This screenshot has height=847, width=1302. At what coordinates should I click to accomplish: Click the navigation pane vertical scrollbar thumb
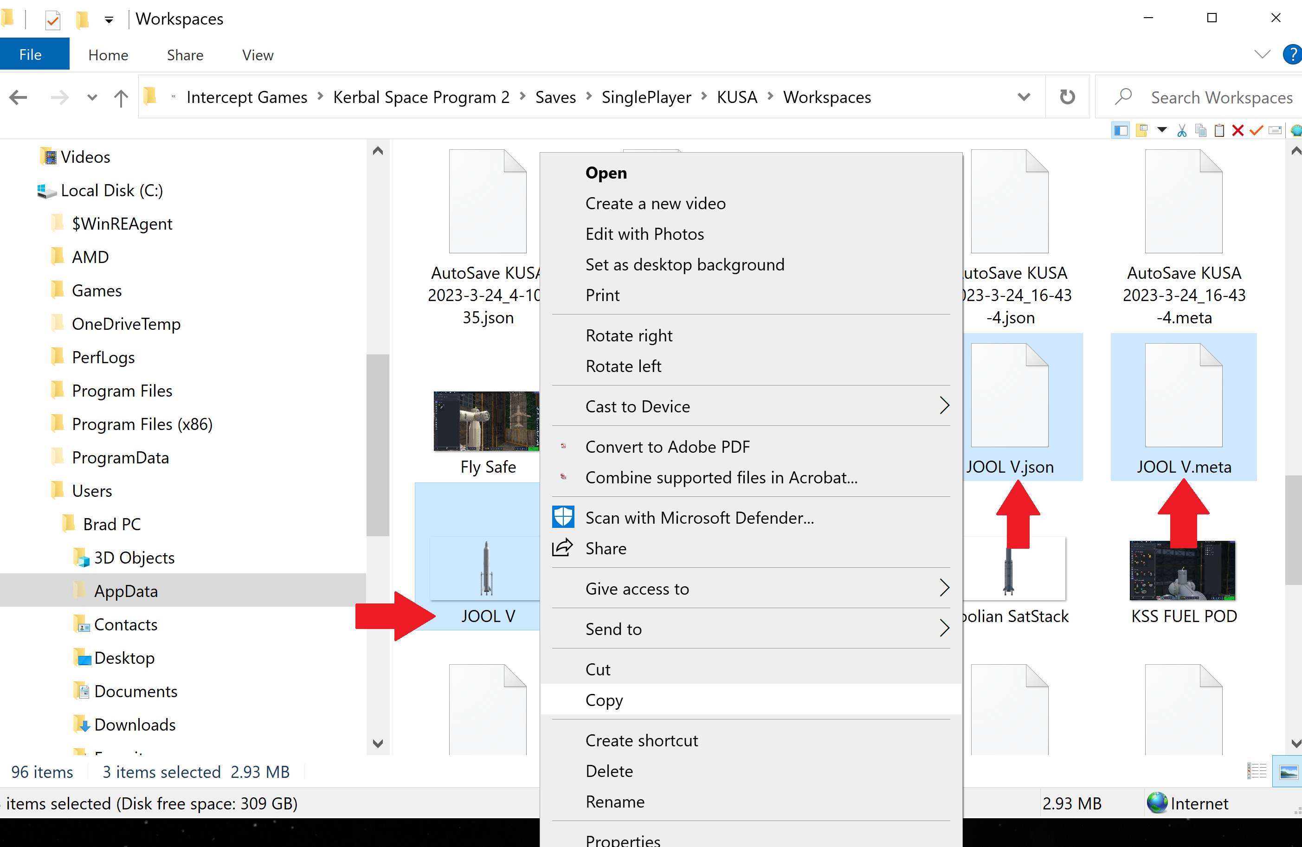pos(378,444)
